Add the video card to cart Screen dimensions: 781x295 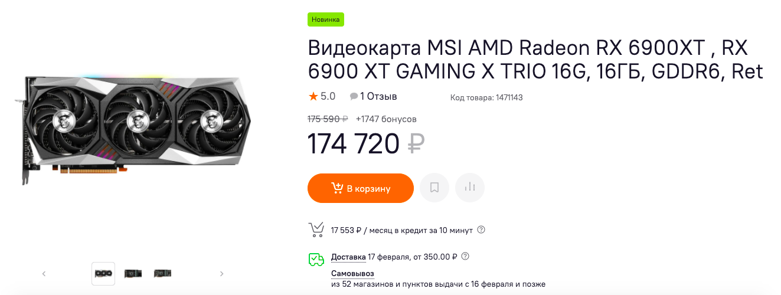(361, 188)
